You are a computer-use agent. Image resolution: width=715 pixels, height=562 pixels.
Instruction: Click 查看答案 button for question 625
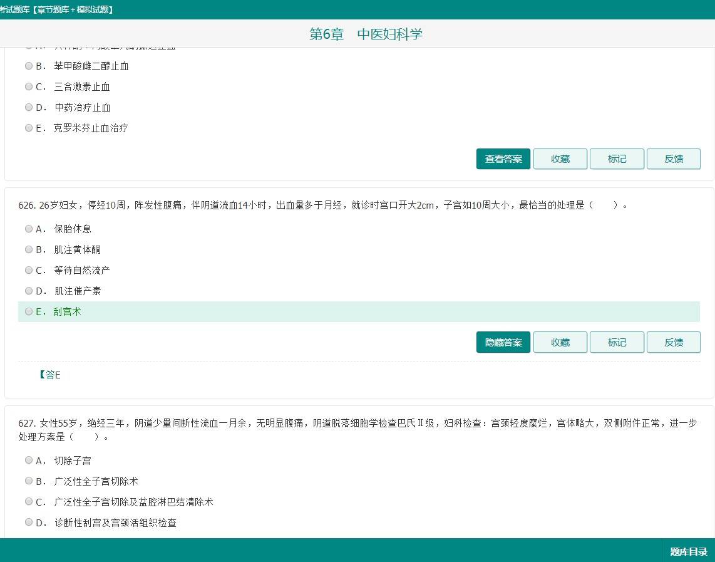click(x=503, y=159)
